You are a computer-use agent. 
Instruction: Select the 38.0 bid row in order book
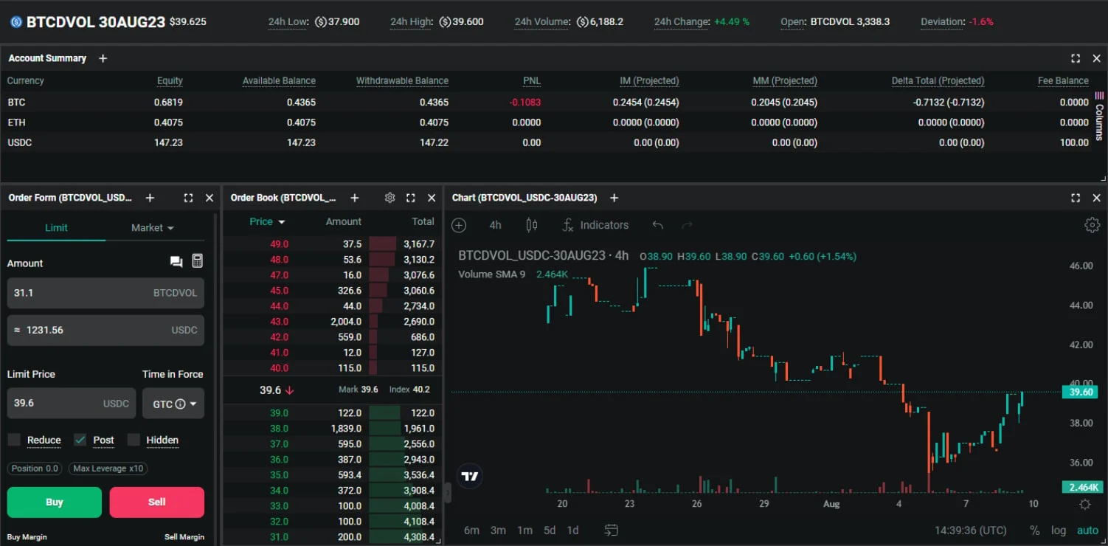point(332,429)
